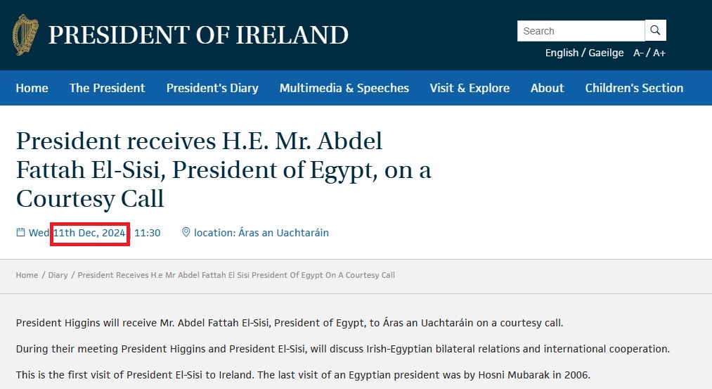The width and height of the screenshot is (712, 389).
Task: Click inside the Search input field
Action: point(581,31)
